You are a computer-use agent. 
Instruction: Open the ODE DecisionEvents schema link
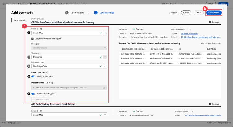click(x=189, y=33)
